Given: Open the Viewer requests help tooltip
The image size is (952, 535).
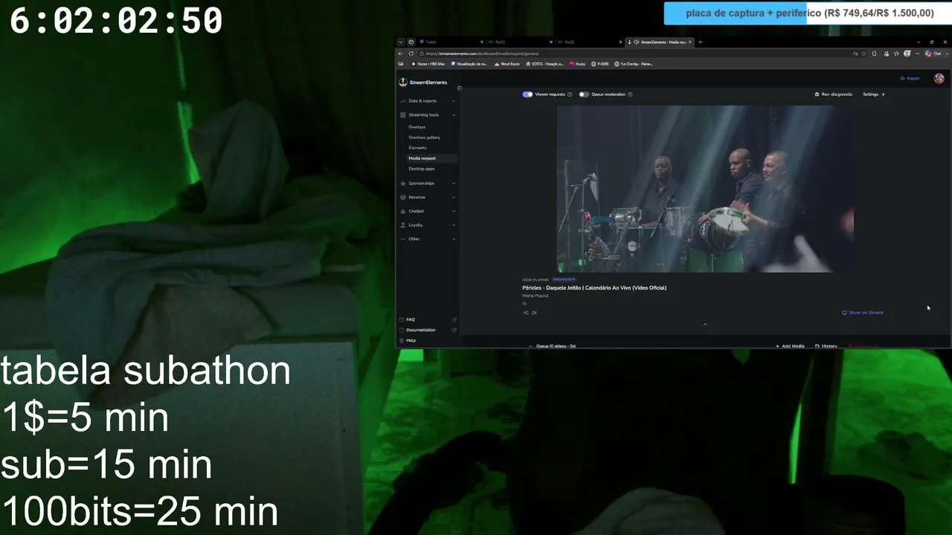Looking at the screenshot, I should pos(570,94).
